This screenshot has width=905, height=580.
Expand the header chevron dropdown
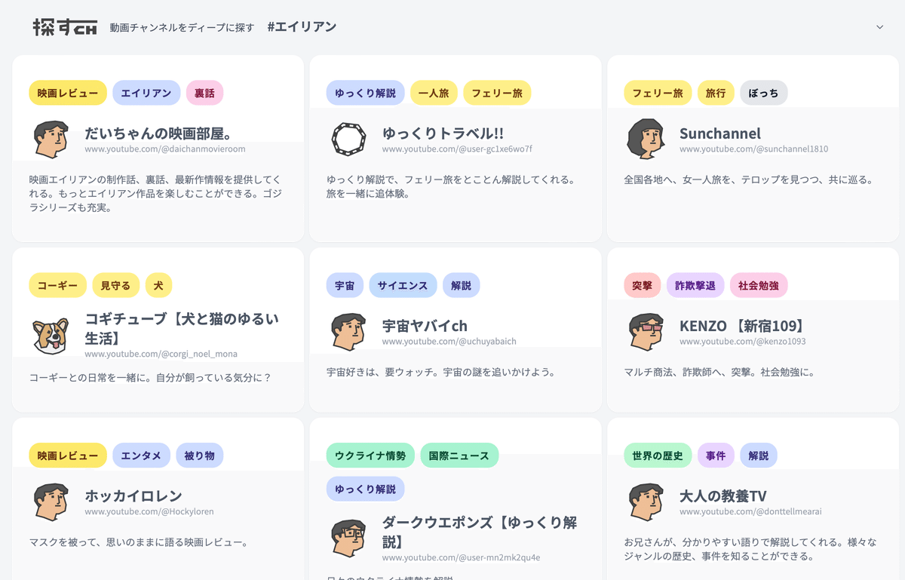pyautogui.click(x=879, y=27)
